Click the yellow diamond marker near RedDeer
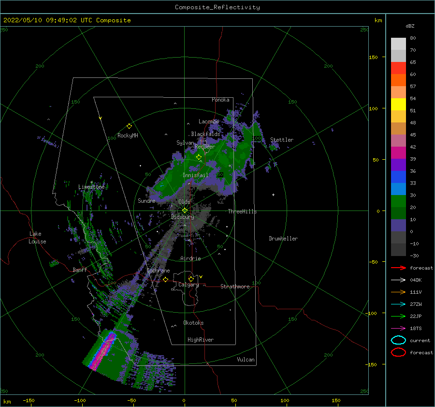Screen dimensions: 435x407 click(199, 157)
